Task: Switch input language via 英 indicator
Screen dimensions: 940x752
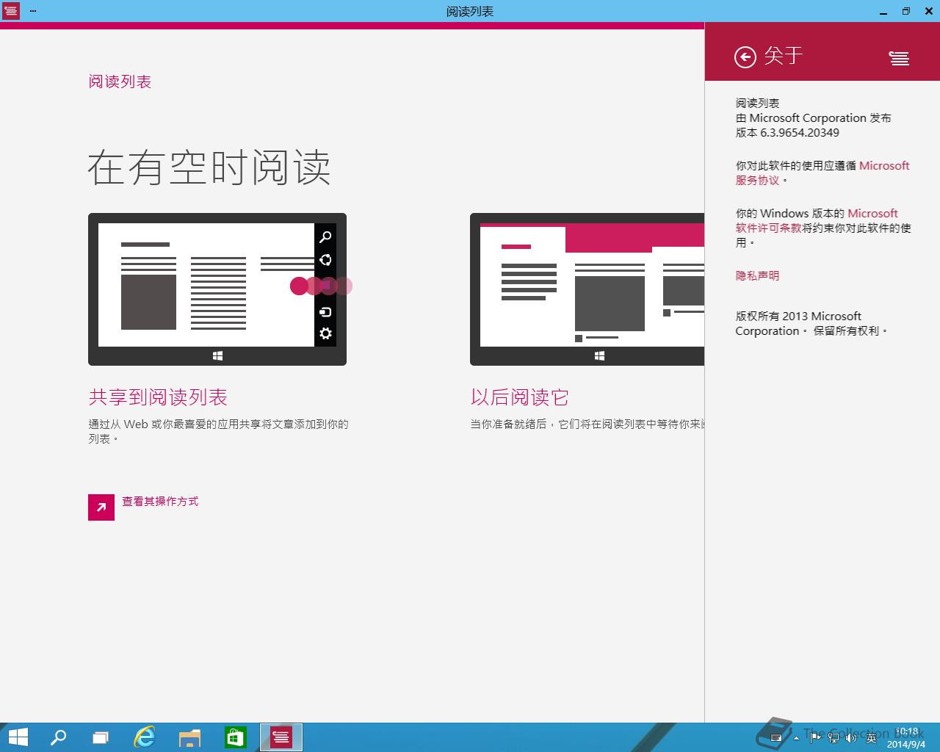Action: pyautogui.click(x=871, y=737)
